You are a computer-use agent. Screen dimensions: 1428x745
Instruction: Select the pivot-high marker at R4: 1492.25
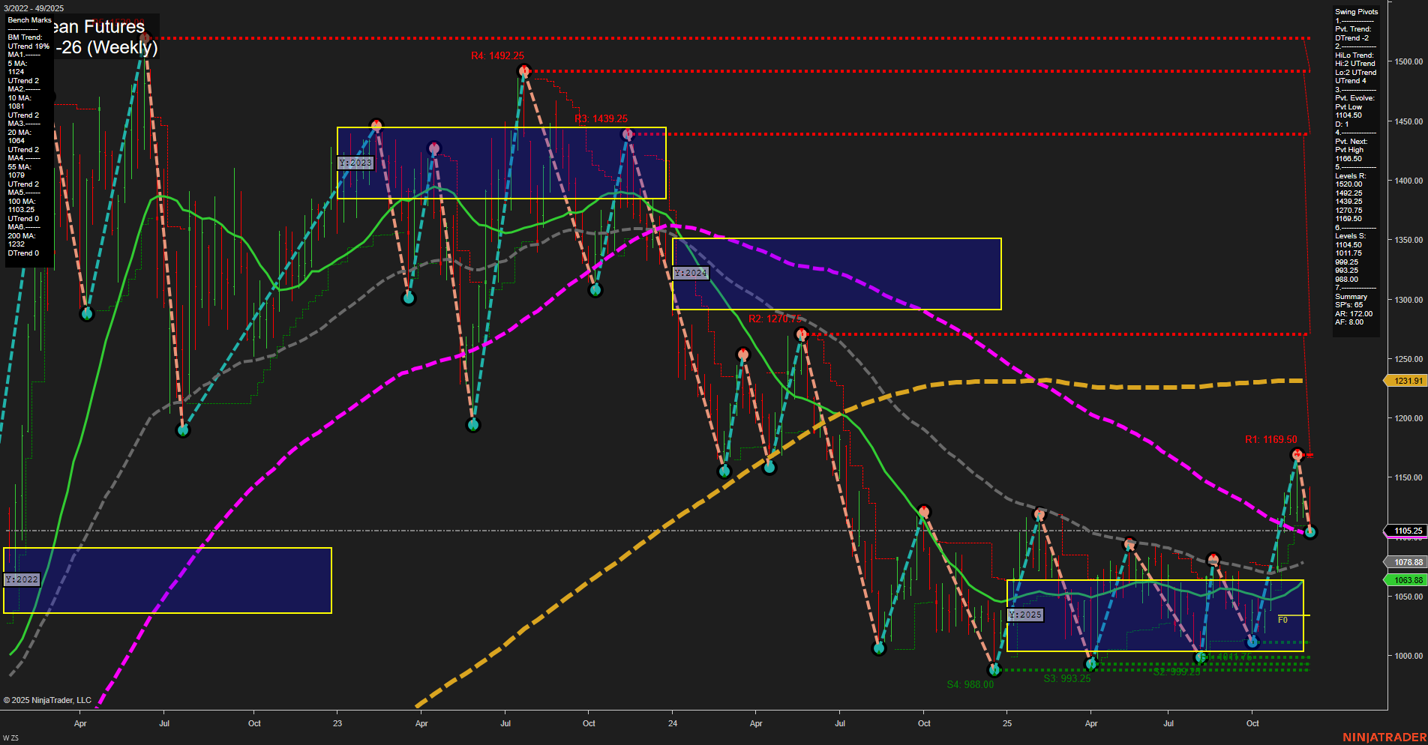[x=524, y=70]
